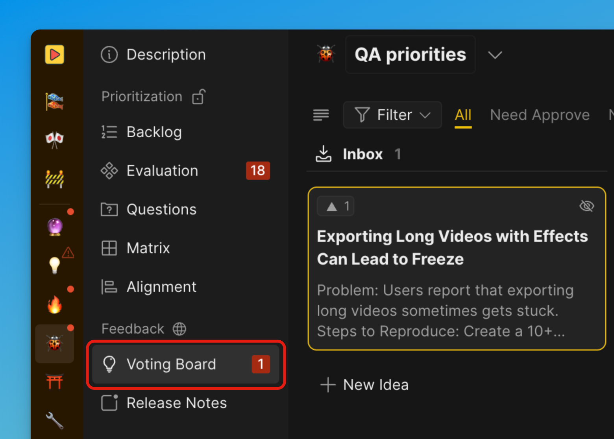The height and width of the screenshot is (439, 614).
Task: Open the crystal ball workspace icon
Action: (x=55, y=227)
